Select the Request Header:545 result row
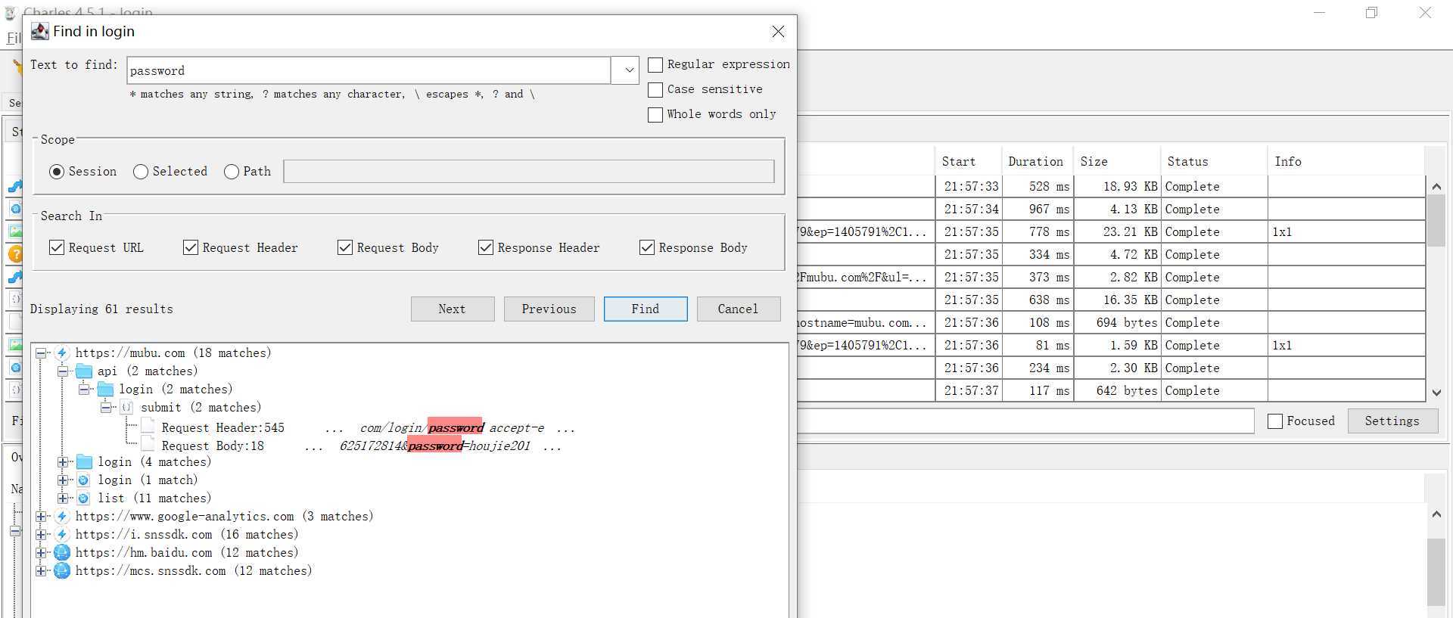Image resolution: width=1453 pixels, height=618 pixels. 358,427
